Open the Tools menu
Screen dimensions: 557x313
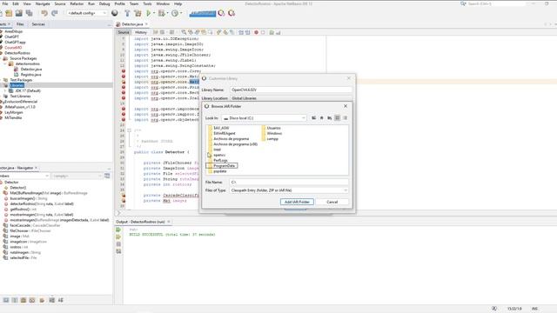click(147, 3)
